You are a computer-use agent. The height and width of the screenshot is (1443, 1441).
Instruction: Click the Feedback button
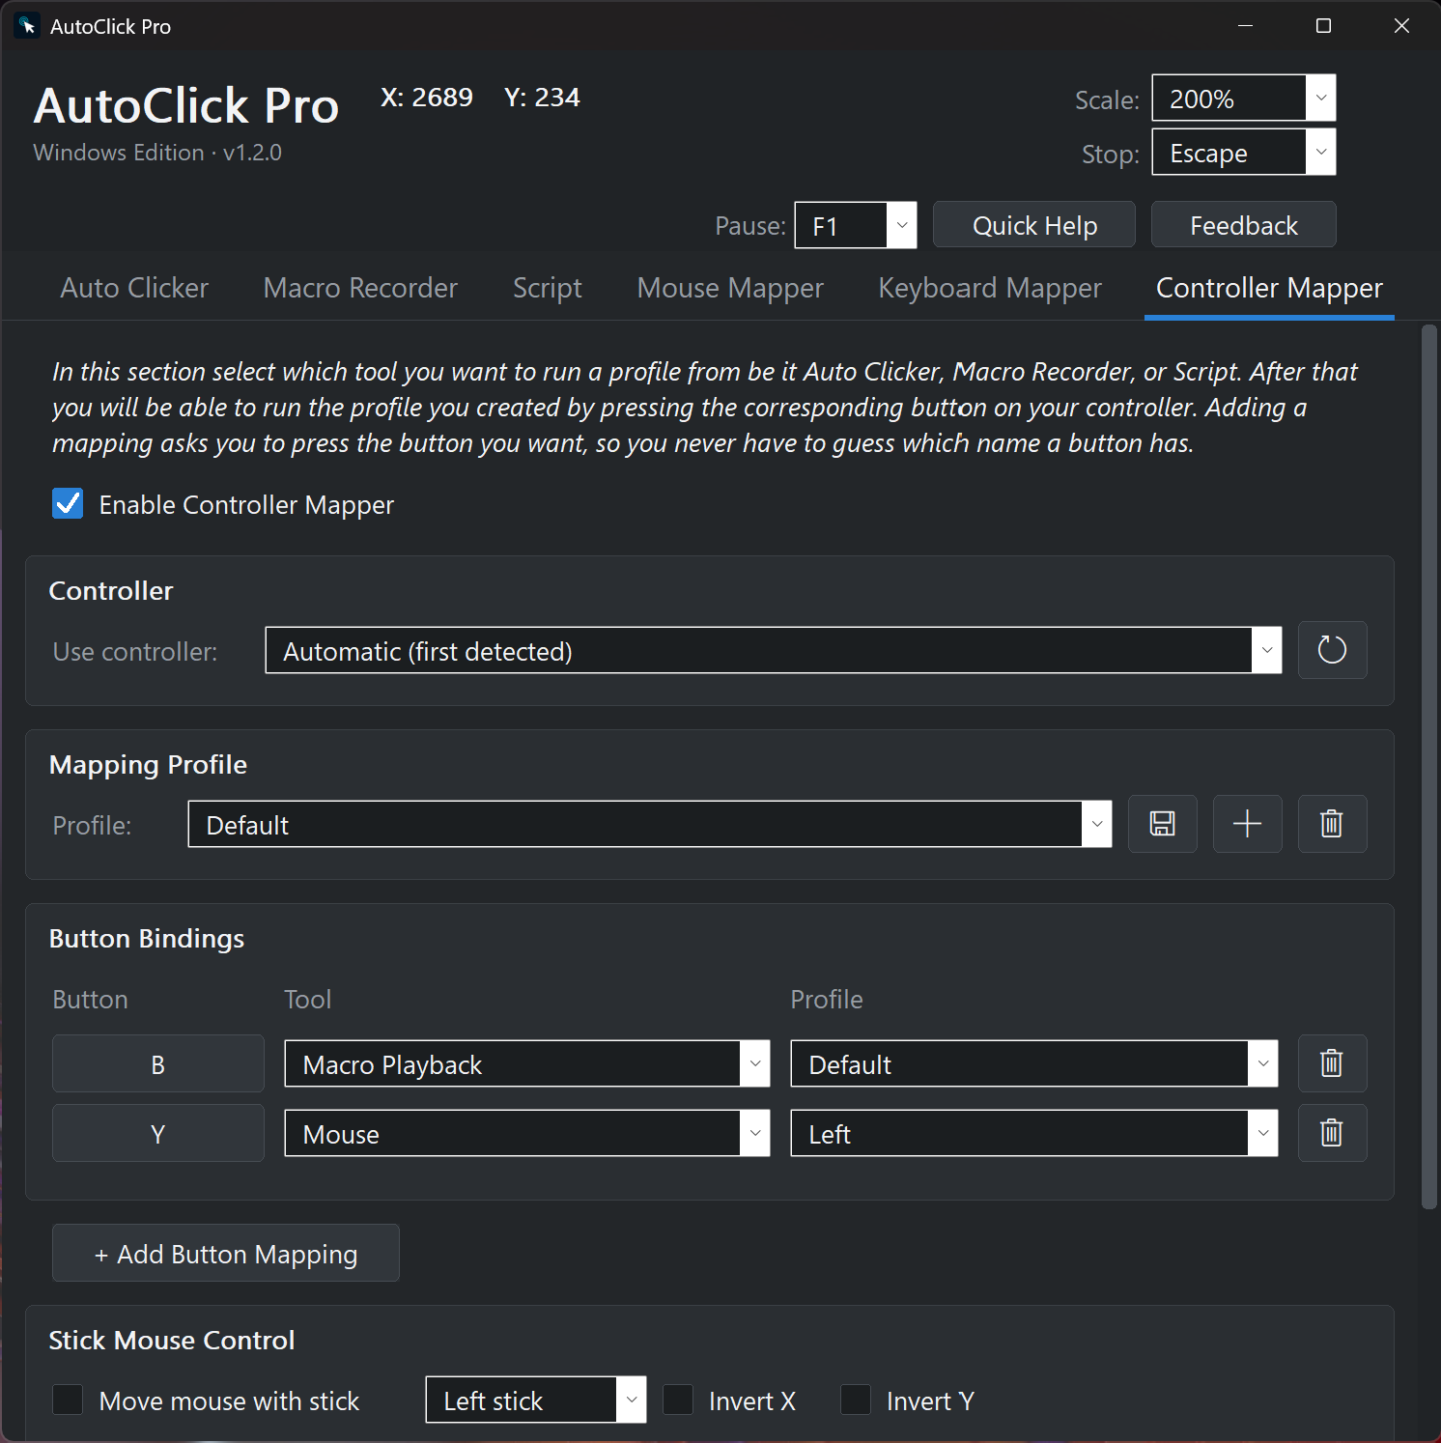1244,225
